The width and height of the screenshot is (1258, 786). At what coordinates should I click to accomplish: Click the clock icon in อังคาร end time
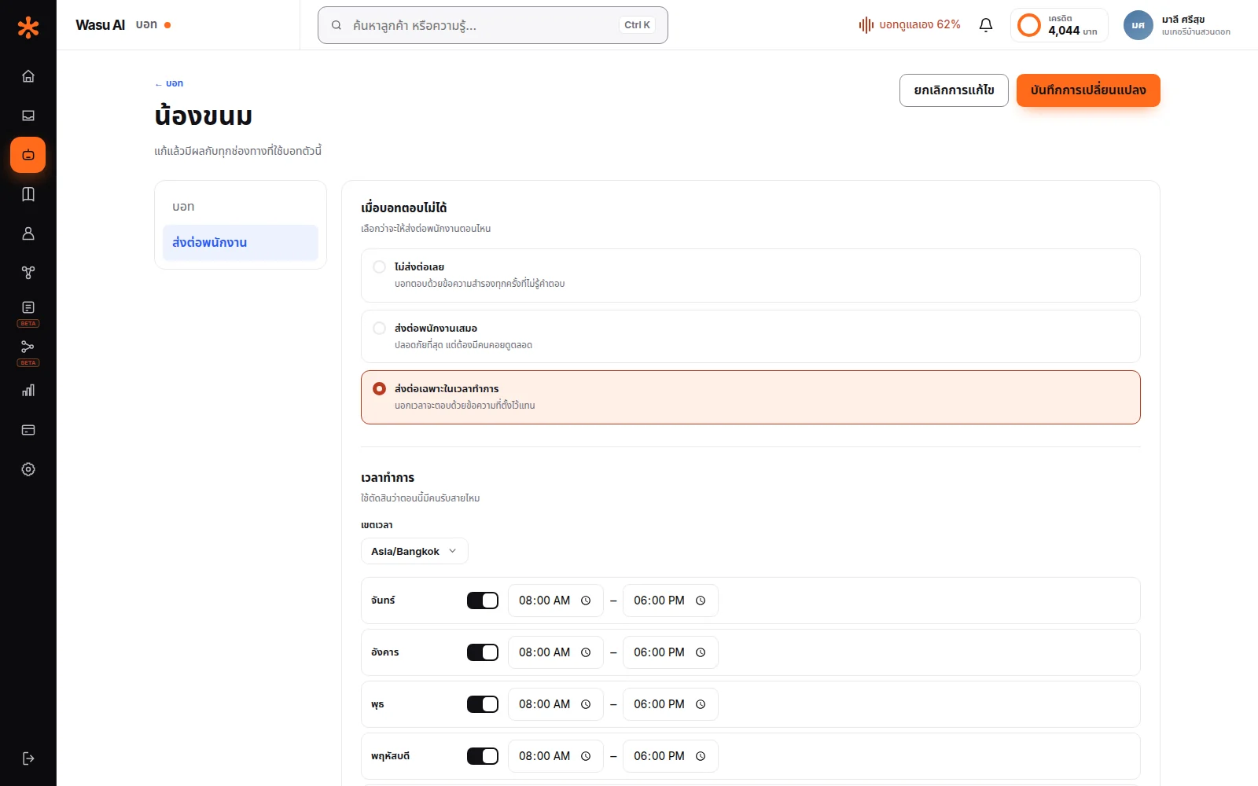701,652
